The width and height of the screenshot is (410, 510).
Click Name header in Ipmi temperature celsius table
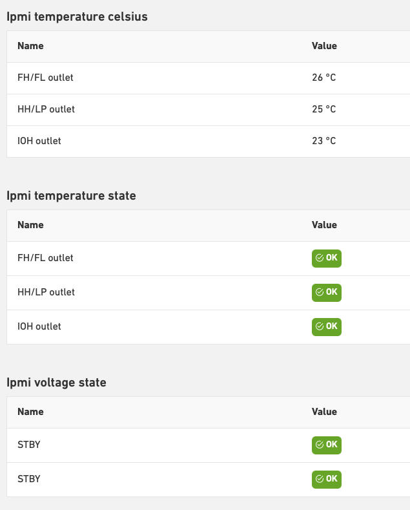[x=30, y=46]
